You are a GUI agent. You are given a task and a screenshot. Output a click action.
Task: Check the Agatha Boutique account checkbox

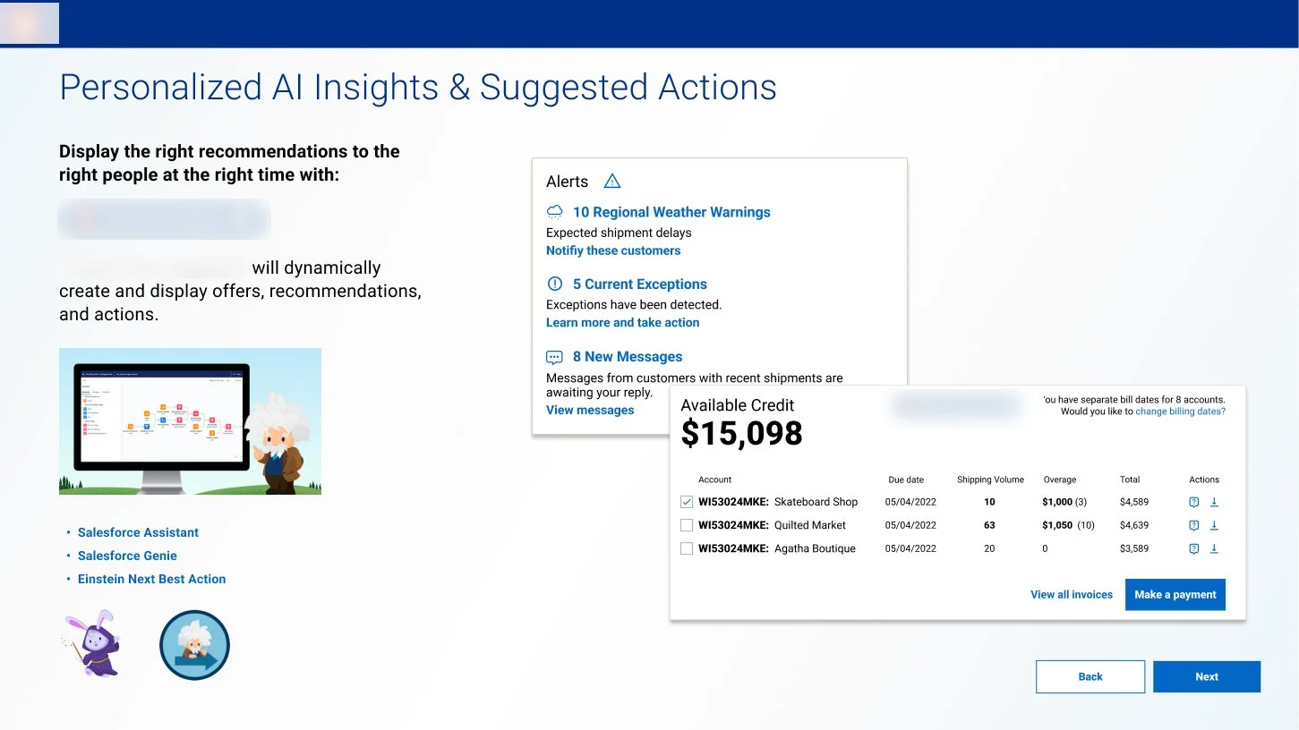(687, 548)
